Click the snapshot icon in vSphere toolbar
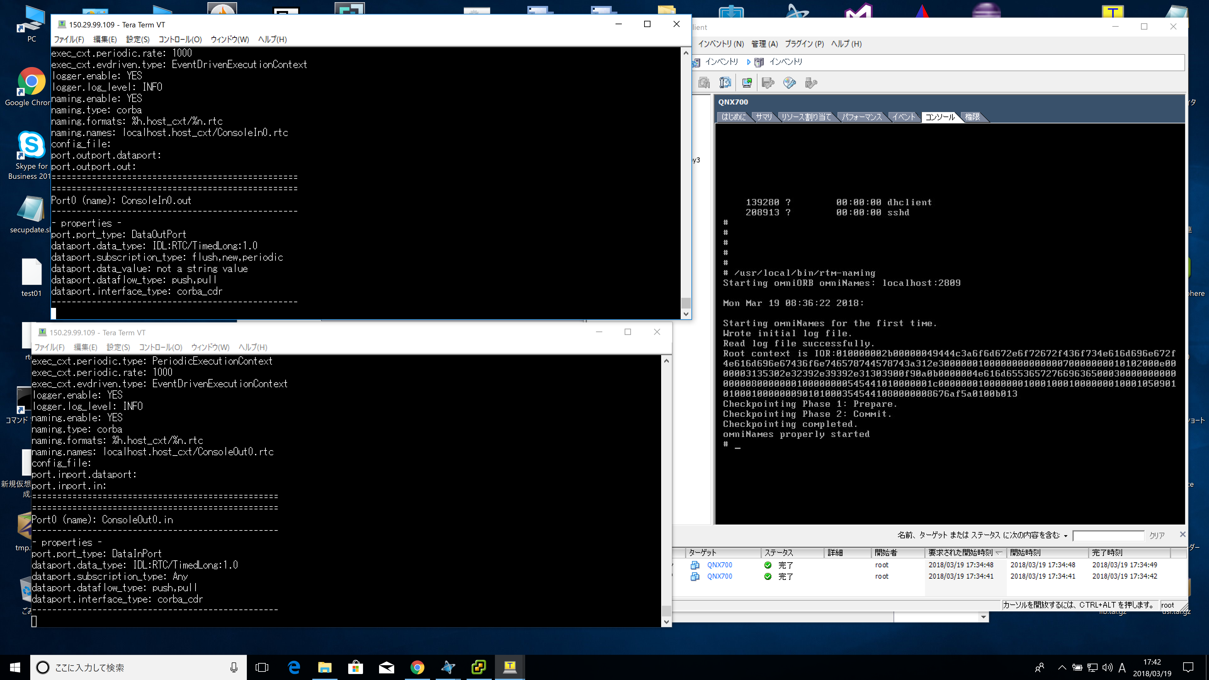 click(704, 83)
